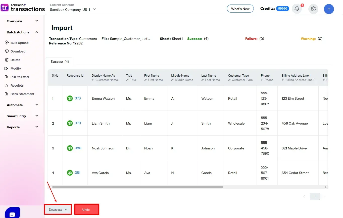Open the Current Account company dropdown

click(73, 10)
